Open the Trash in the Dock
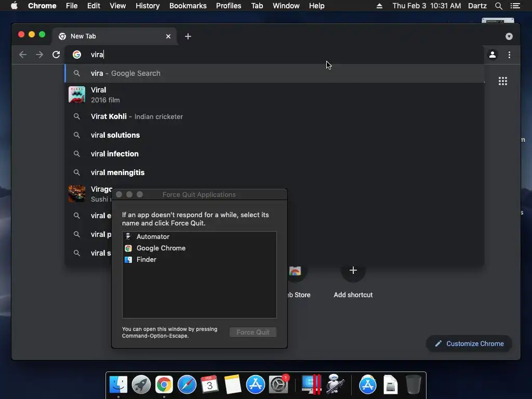The height and width of the screenshot is (399, 532). pyautogui.click(x=413, y=384)
